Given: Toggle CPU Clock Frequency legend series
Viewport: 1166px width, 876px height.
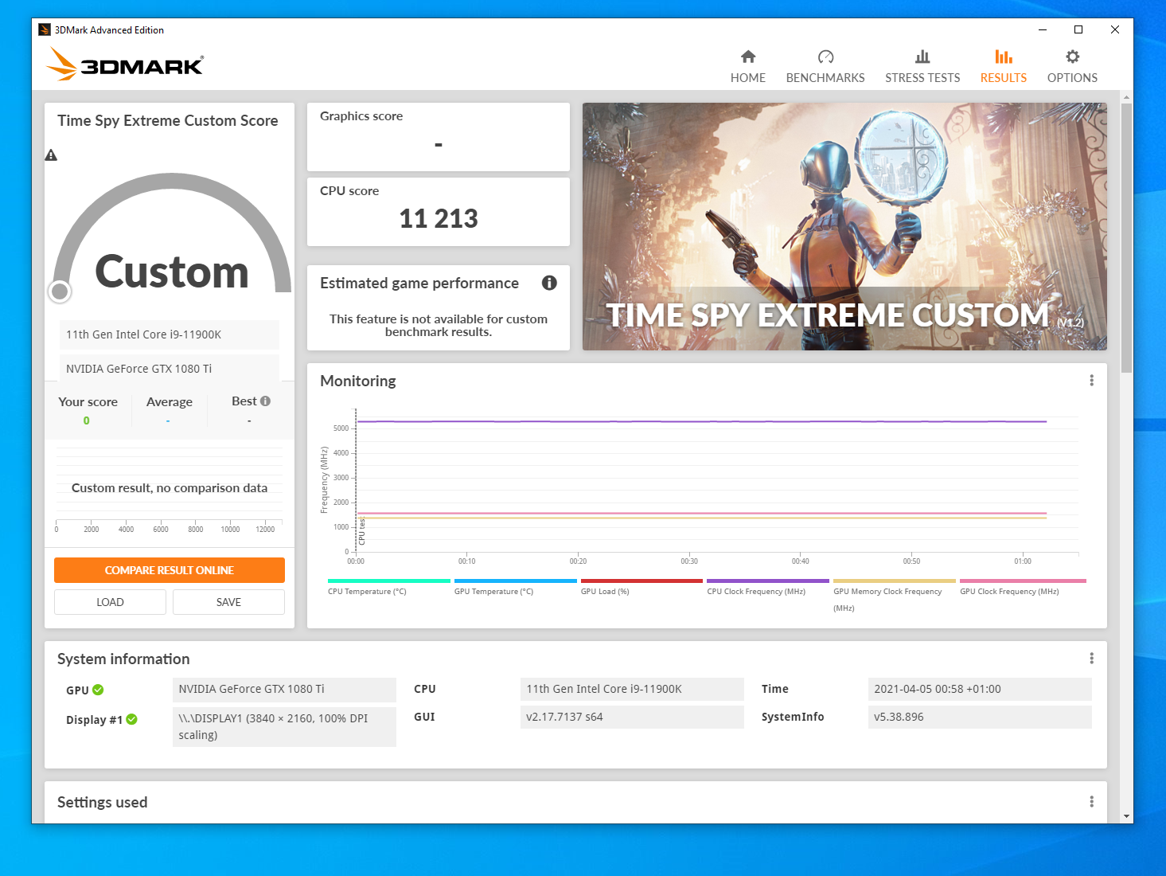Looking at the screenshot, I should pos(767,588).
